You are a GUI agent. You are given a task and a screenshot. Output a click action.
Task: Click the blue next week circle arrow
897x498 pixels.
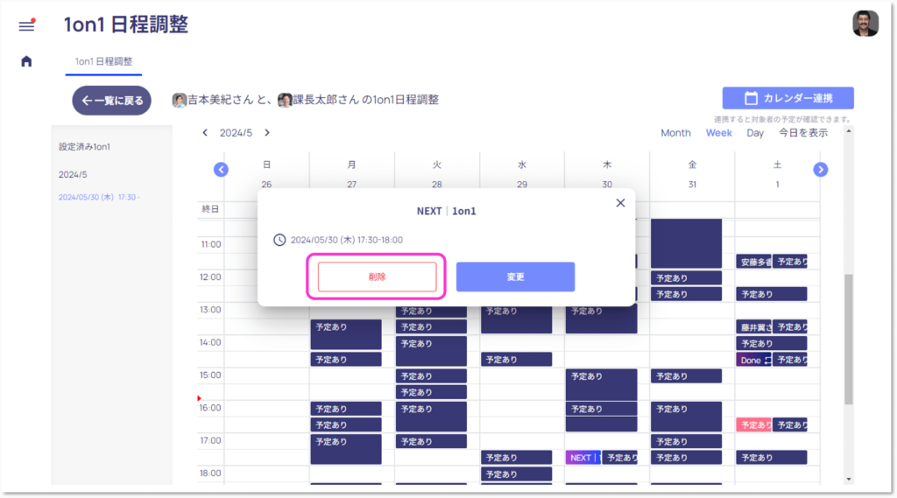pyautogui.click(x=821, y=170)
